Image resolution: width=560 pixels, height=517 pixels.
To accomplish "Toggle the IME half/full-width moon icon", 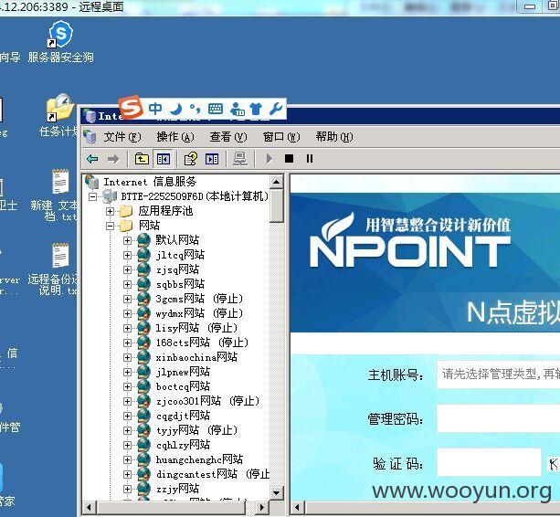I will pyautogui.click(x=175, y=109).
